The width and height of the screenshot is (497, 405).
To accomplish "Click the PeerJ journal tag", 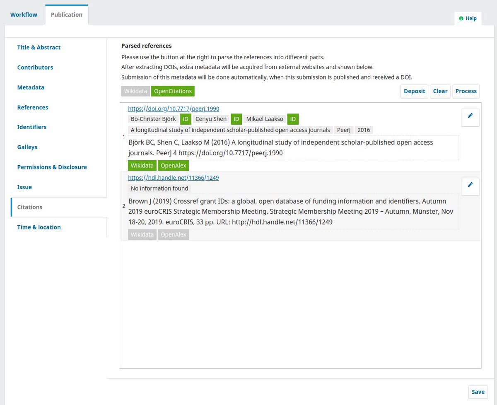I will (x=344, y=130).
